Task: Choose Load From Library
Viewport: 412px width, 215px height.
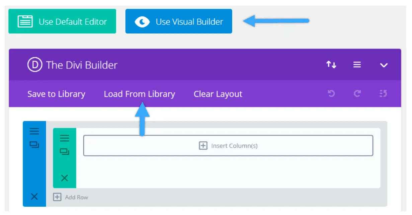Action: point(139,94)
